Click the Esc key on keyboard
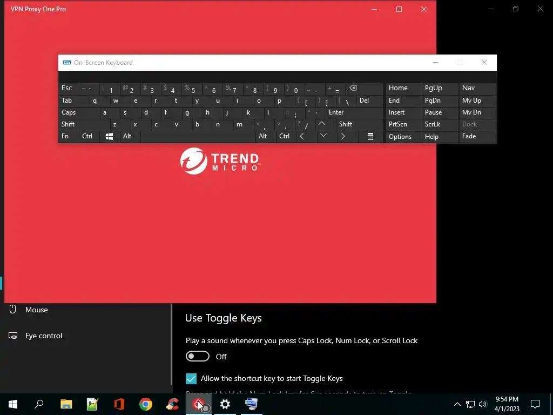 point(69,89)
